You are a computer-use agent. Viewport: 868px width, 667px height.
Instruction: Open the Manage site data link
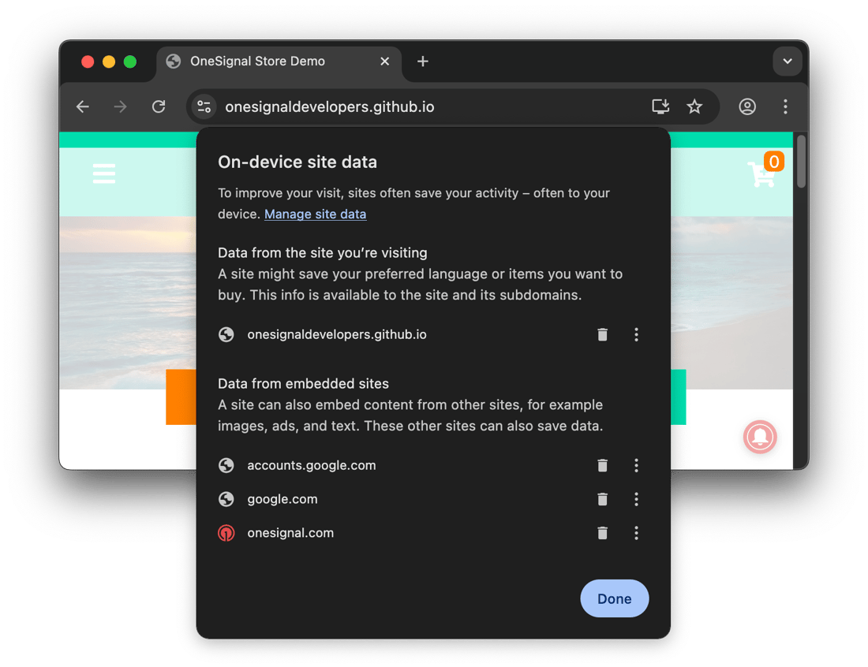tap(315, 214)
